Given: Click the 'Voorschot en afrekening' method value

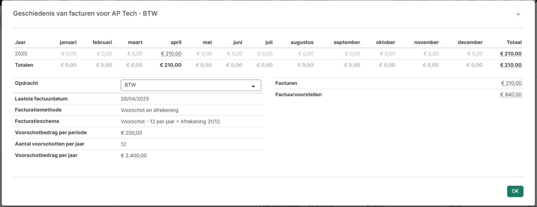Looking at the screenshot, I should (x=149, y=110).
